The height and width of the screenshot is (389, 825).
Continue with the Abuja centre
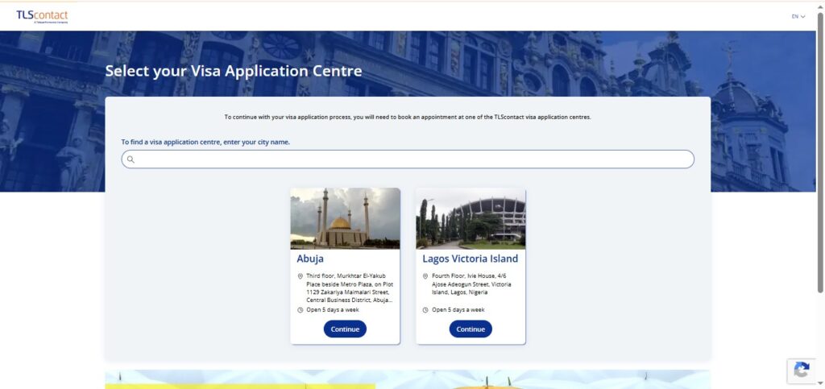[x=345, y=329]
